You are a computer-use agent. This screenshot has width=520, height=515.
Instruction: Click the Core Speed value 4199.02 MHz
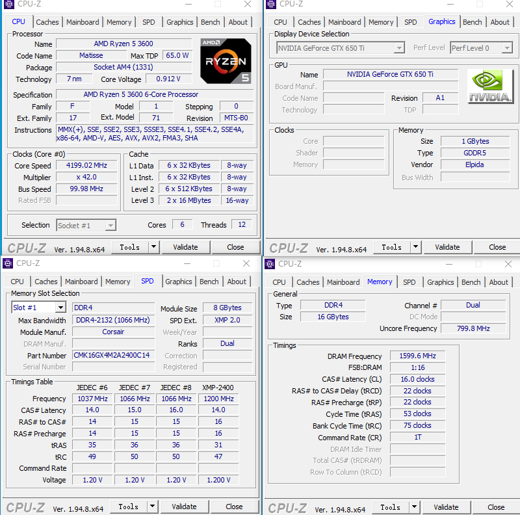click(86, 165)
